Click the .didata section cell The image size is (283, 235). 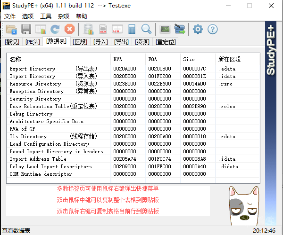[x=228, y=166]
